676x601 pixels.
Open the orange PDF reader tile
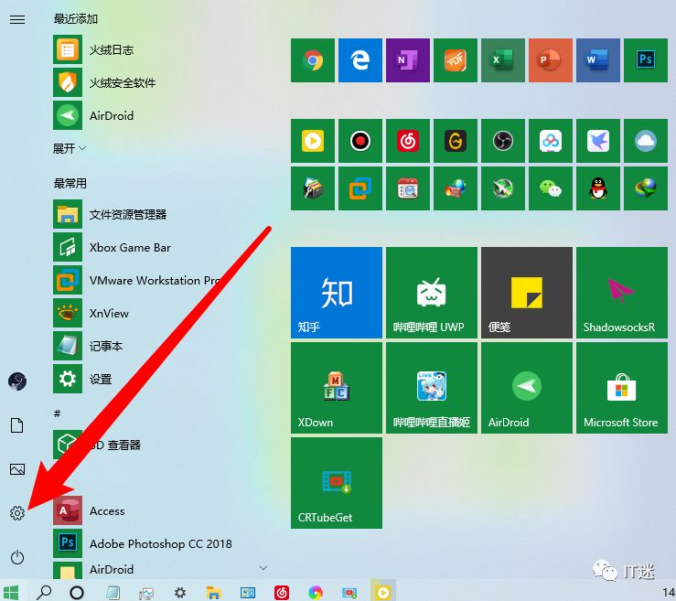456,60
